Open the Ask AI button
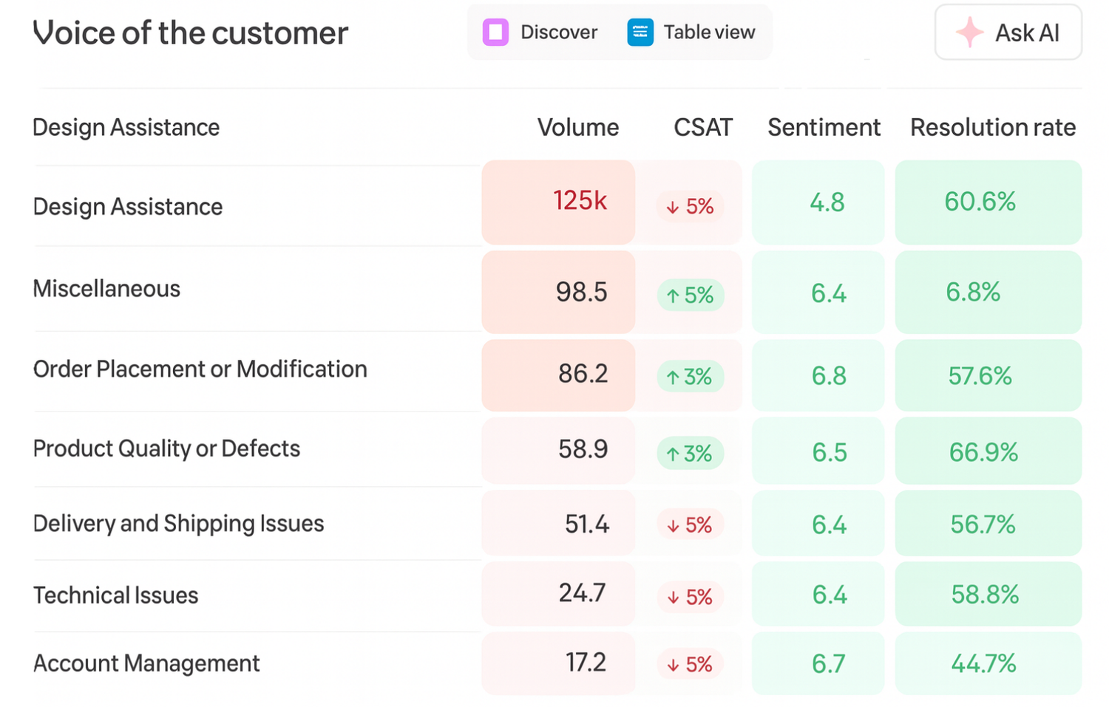The image size is (1109, 707). (x=1008, y=33)
